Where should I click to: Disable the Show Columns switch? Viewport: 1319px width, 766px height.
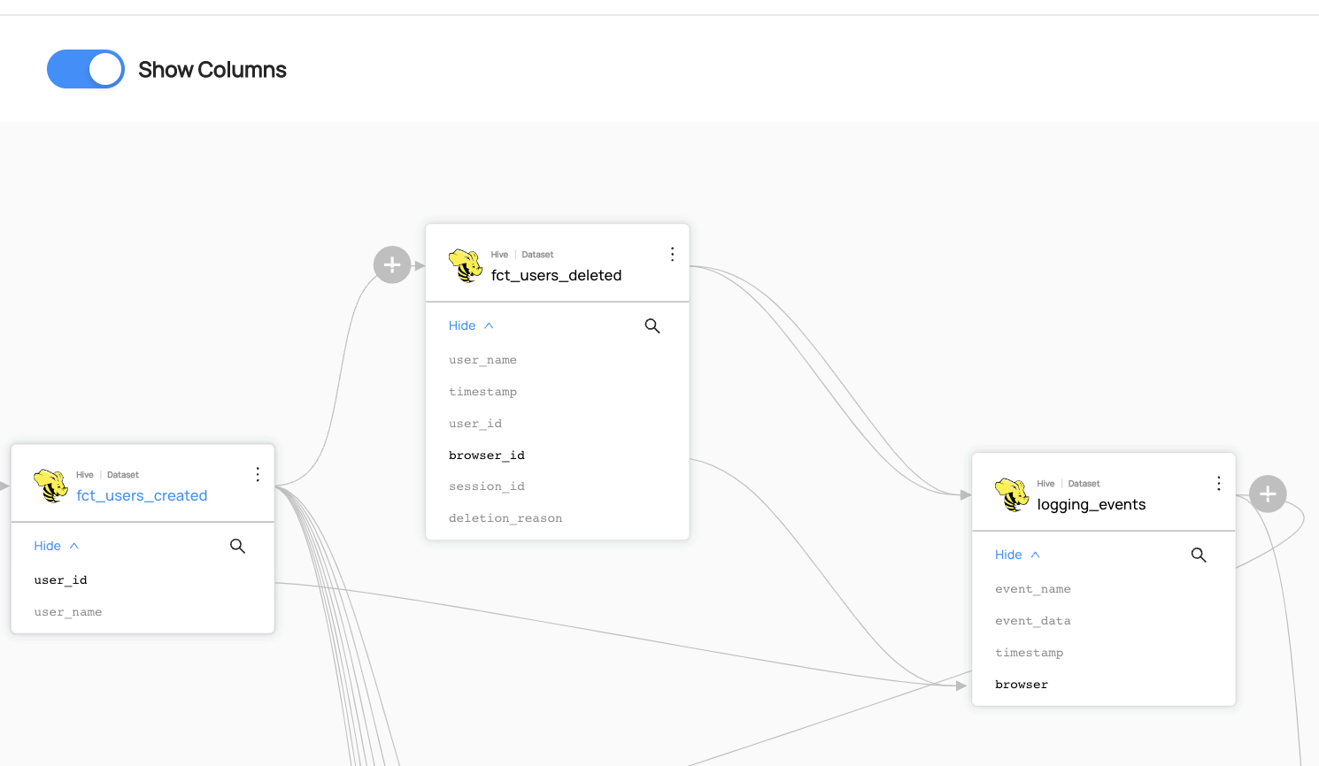pyautogui.click(x=86, y=69)
